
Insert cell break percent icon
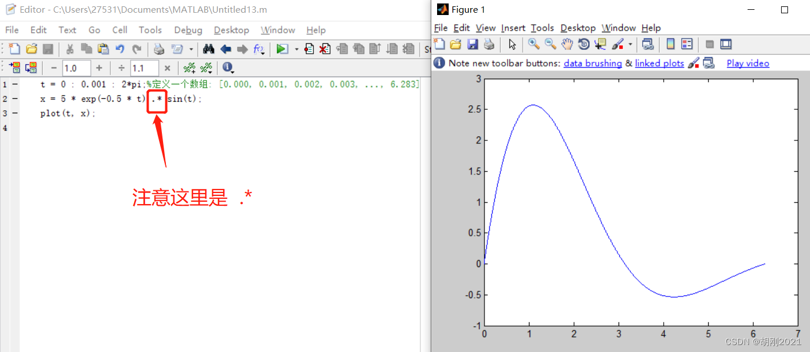click(189, 68)
